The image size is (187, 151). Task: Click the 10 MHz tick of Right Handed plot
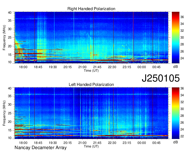point(10,62)
